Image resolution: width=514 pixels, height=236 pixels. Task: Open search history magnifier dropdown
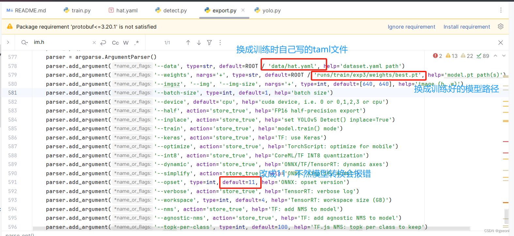[x=24, y=42]
